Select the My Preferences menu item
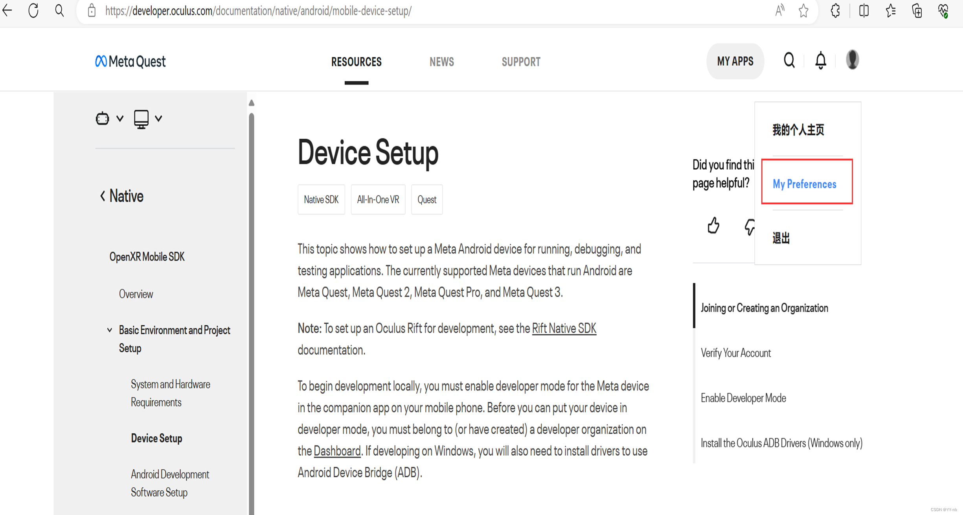 point(804,184)
